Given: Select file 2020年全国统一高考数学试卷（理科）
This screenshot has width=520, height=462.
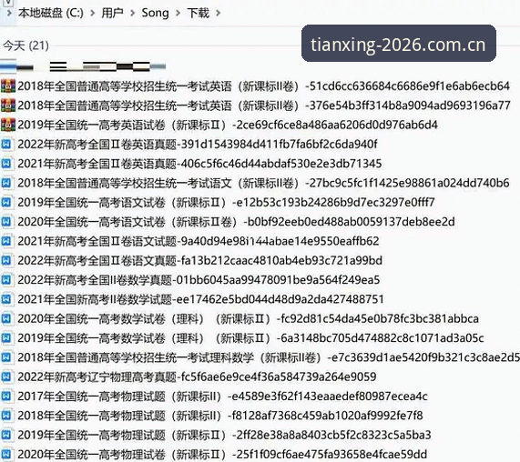Looking at the screenshot, I should 248,319.
